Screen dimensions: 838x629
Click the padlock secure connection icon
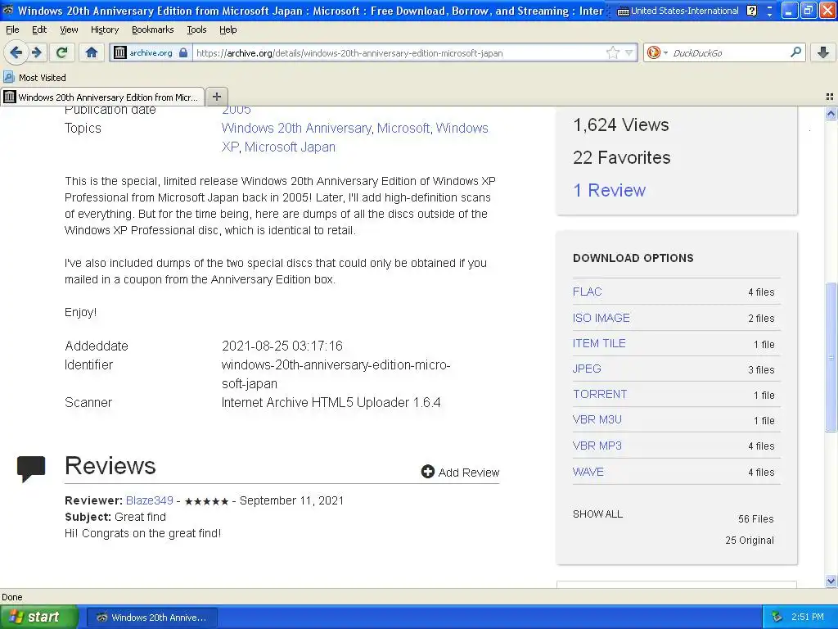click(183, 52)
